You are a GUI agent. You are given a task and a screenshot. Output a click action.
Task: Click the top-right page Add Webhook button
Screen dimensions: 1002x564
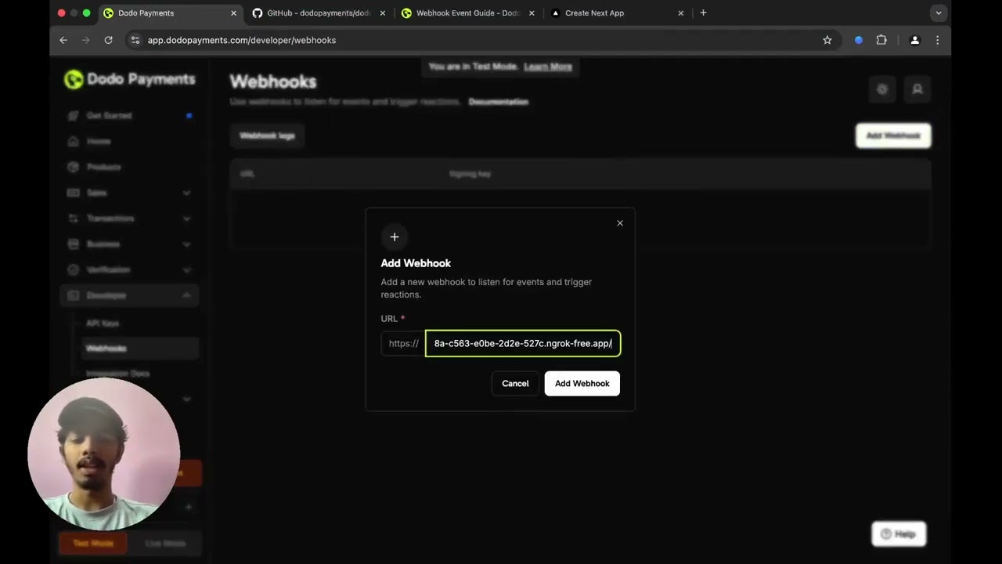[x=893, y=136]
